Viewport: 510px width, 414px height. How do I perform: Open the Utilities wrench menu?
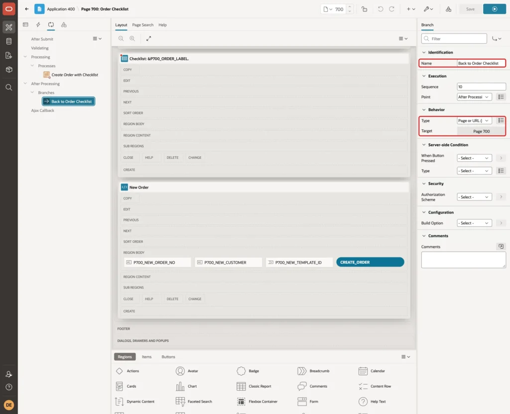click(428, 9)
